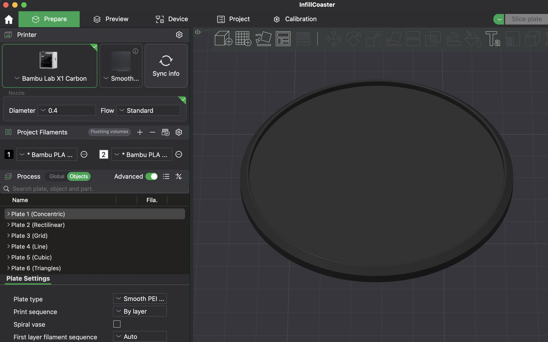The height and width of the screenshot is (342, 548).
Task: Open the Text tool
Action: [493, 39]
